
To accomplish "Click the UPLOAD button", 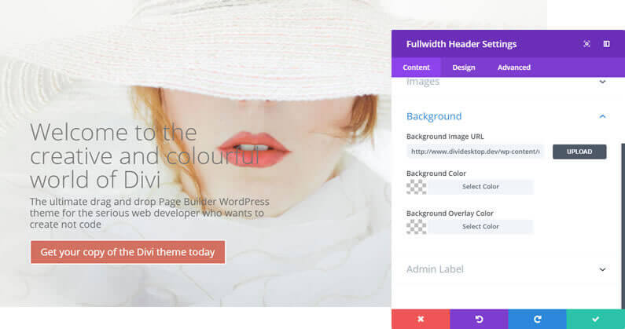I will coord(579,152).
